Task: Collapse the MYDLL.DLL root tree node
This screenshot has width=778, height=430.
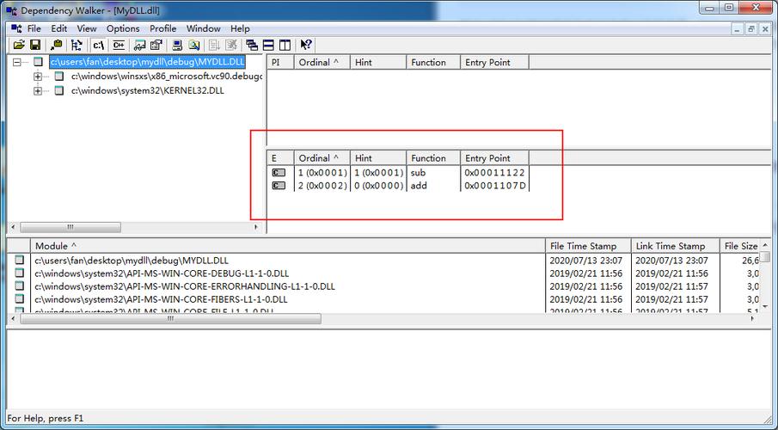Action: [x=18, y=62]
